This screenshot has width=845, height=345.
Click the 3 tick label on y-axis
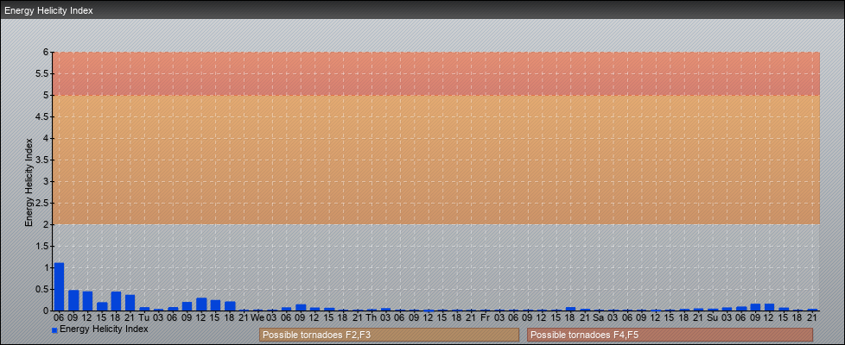[46, 181]
